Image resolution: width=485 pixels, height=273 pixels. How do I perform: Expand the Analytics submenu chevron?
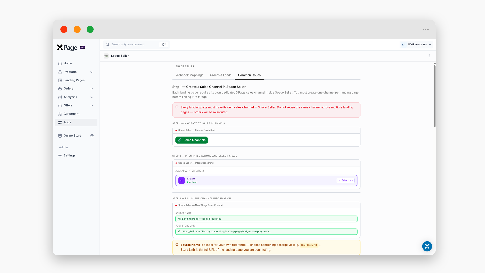click(x=92, y=97)
